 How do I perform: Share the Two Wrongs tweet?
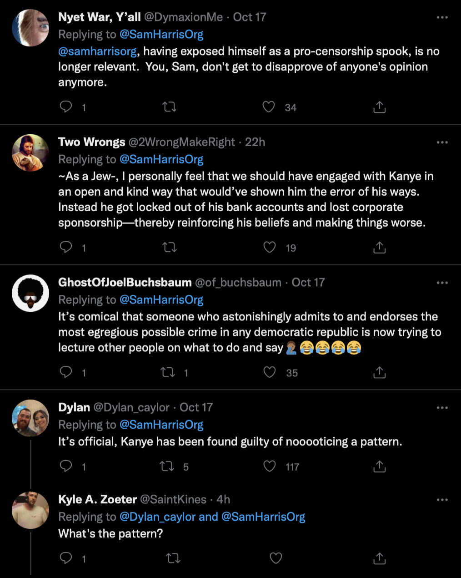(379, 247)
